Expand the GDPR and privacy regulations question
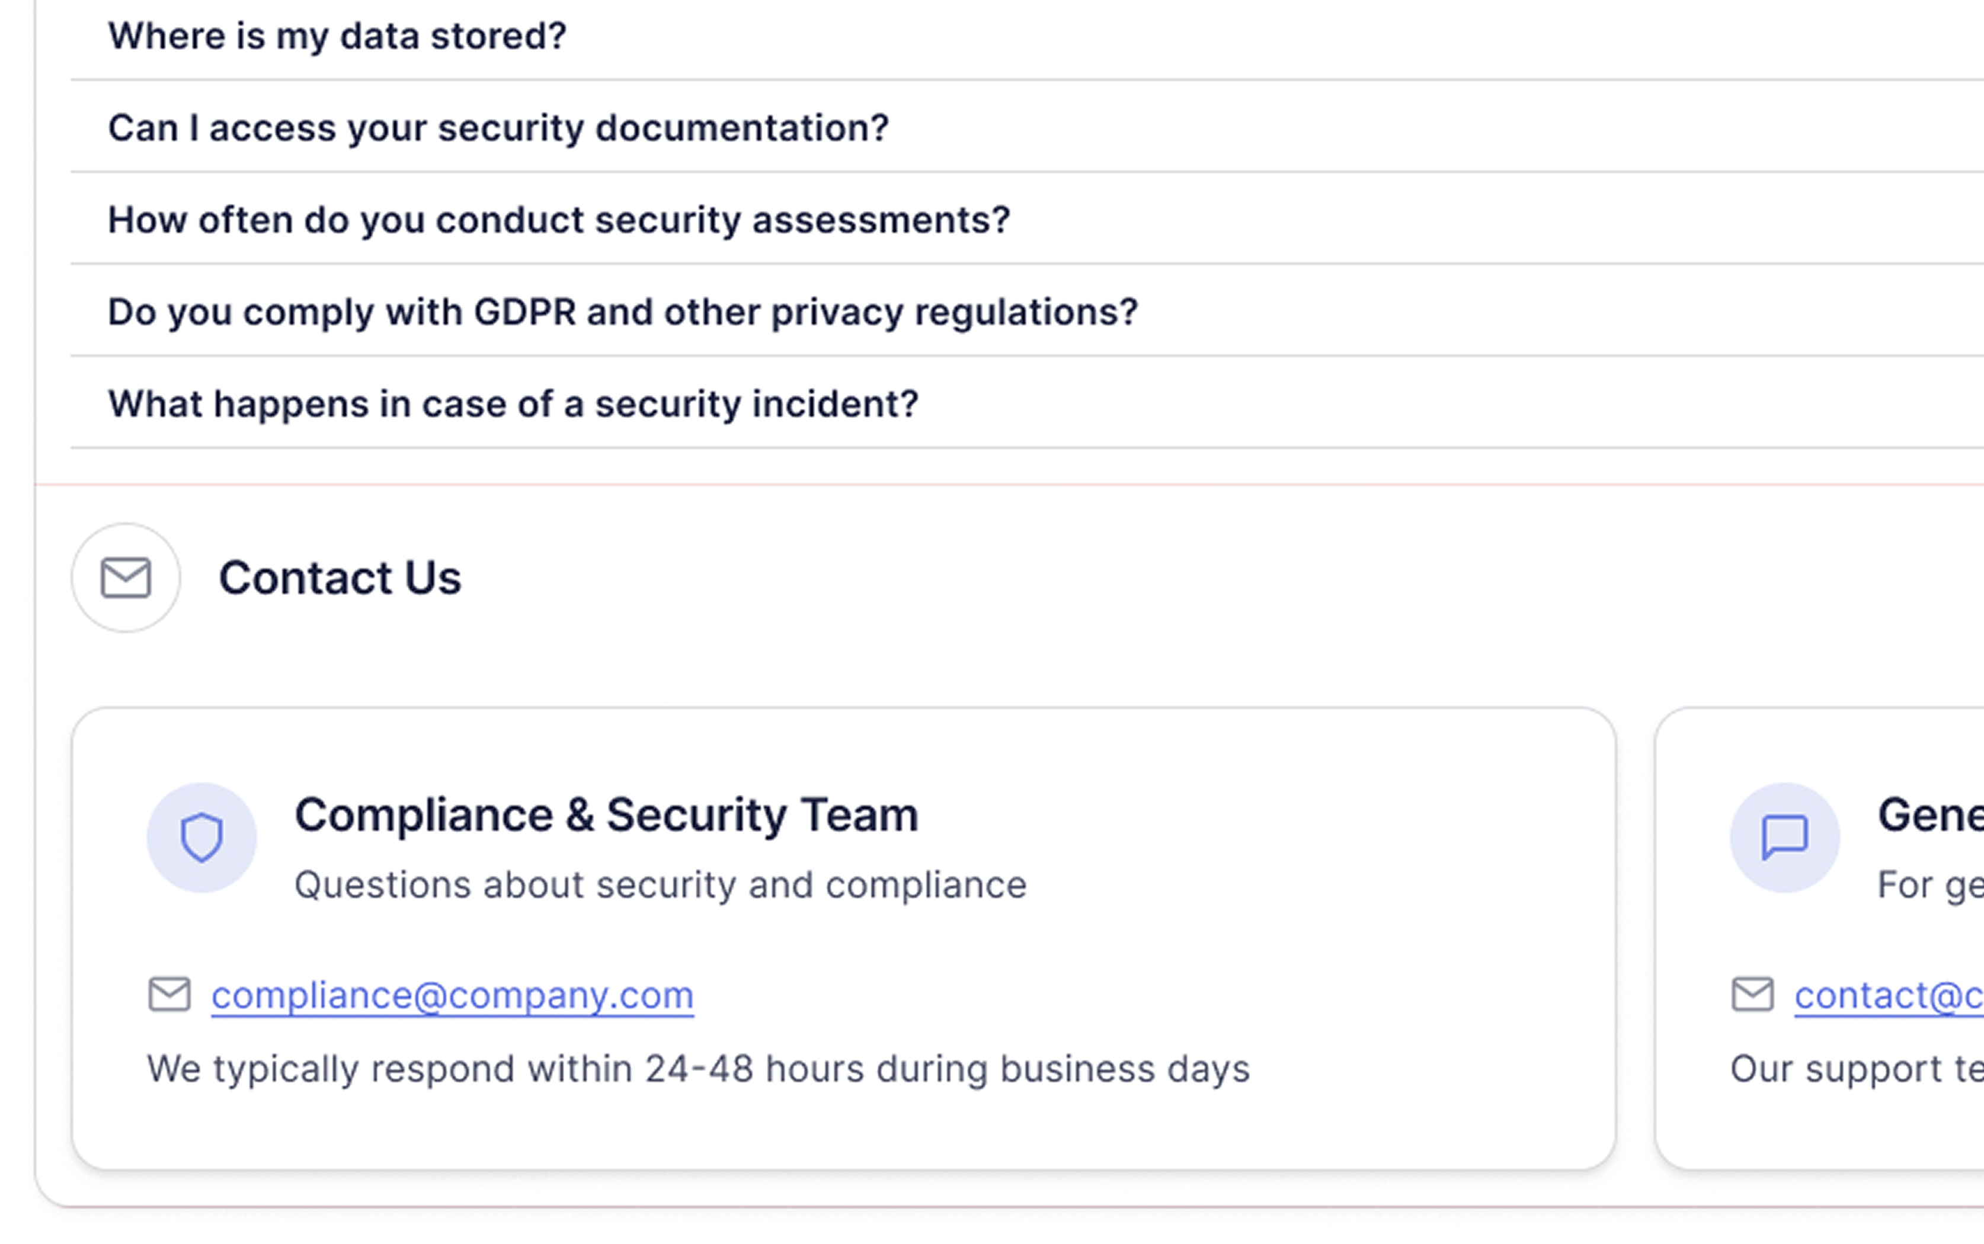 click(x=622, y=313)
